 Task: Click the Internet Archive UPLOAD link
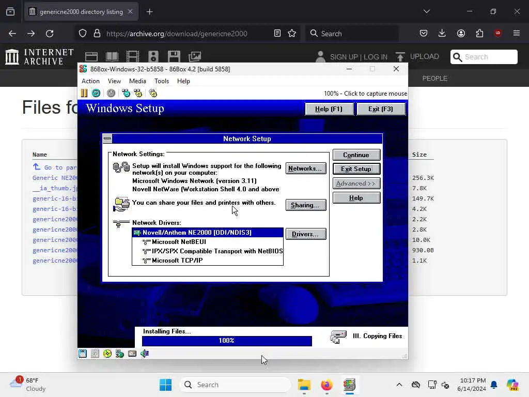click(x=417, y=56)
